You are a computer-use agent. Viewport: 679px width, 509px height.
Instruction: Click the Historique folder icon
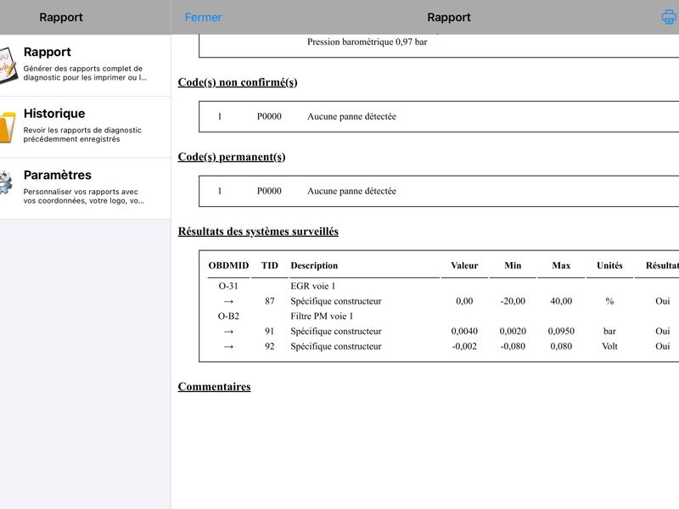tap(8, 126)
